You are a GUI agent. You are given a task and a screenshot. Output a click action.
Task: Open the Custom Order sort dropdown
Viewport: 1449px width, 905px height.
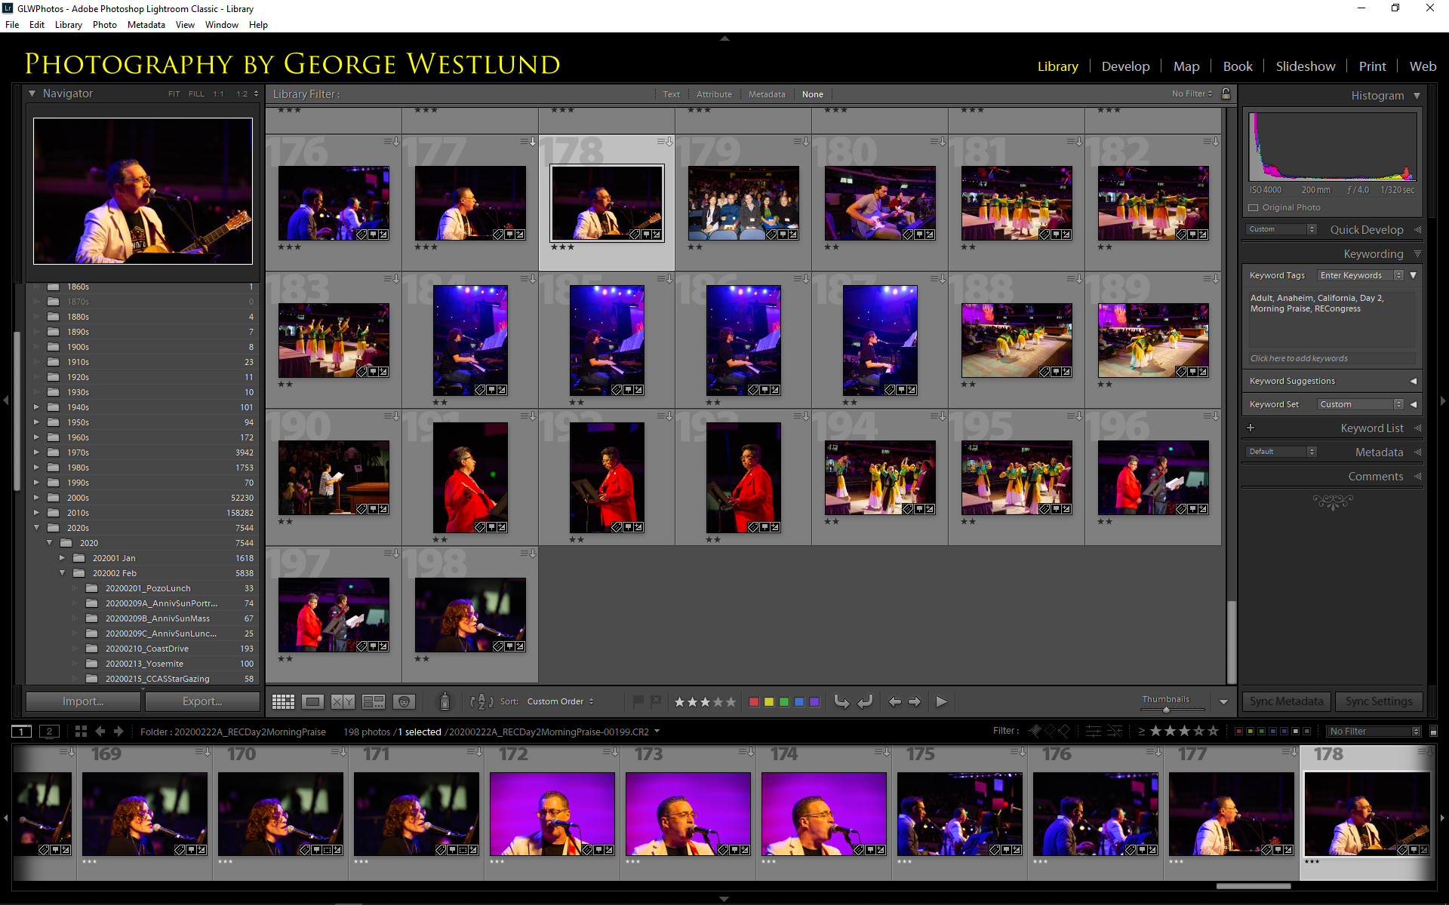(x=560, y=701)
